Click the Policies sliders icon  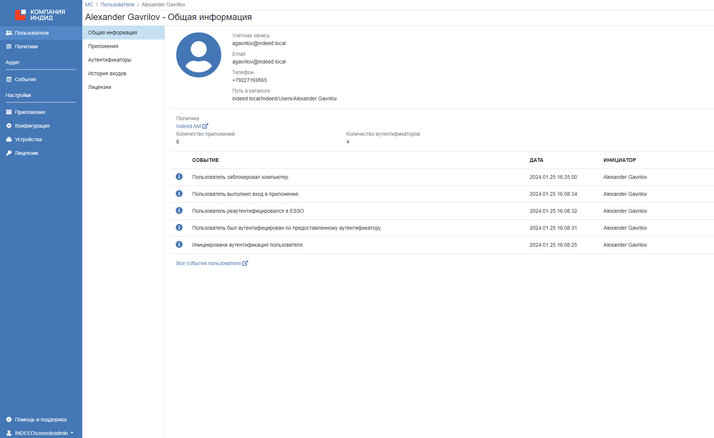coord(9,46)
